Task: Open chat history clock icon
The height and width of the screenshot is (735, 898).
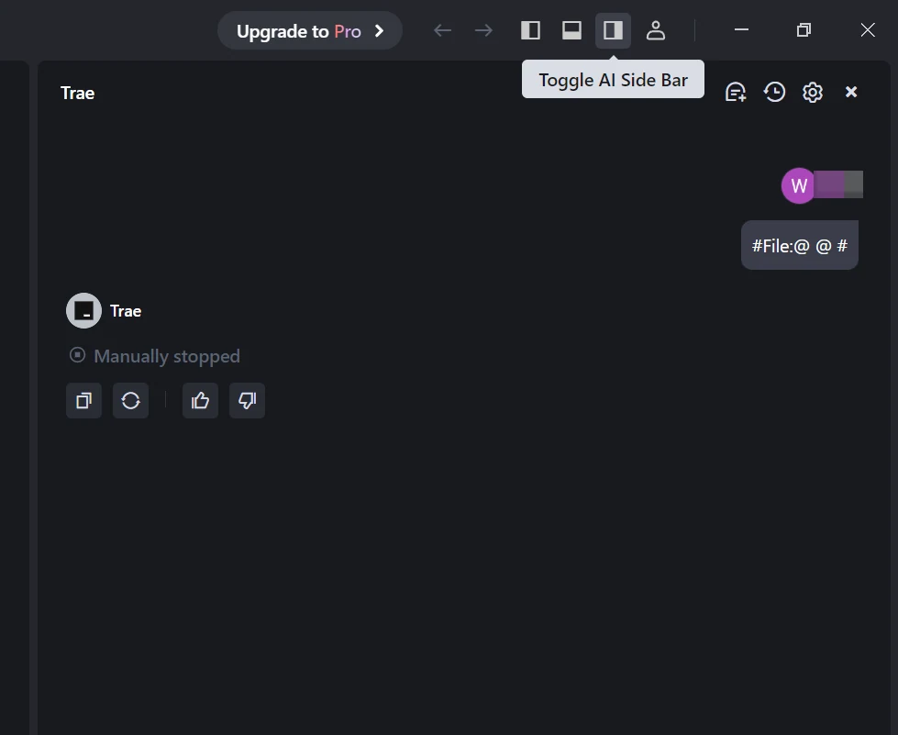Action: pyautogui.click(x=774, y=93)
